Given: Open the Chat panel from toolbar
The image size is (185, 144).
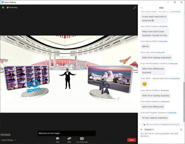Looking at the screenshot, I should tap(58, 140).
